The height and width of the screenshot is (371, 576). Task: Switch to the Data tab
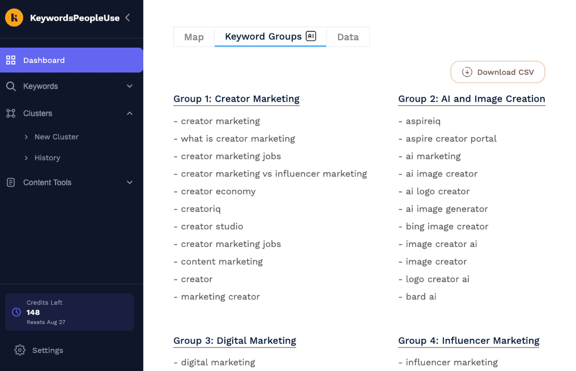[x=348, y=37]
